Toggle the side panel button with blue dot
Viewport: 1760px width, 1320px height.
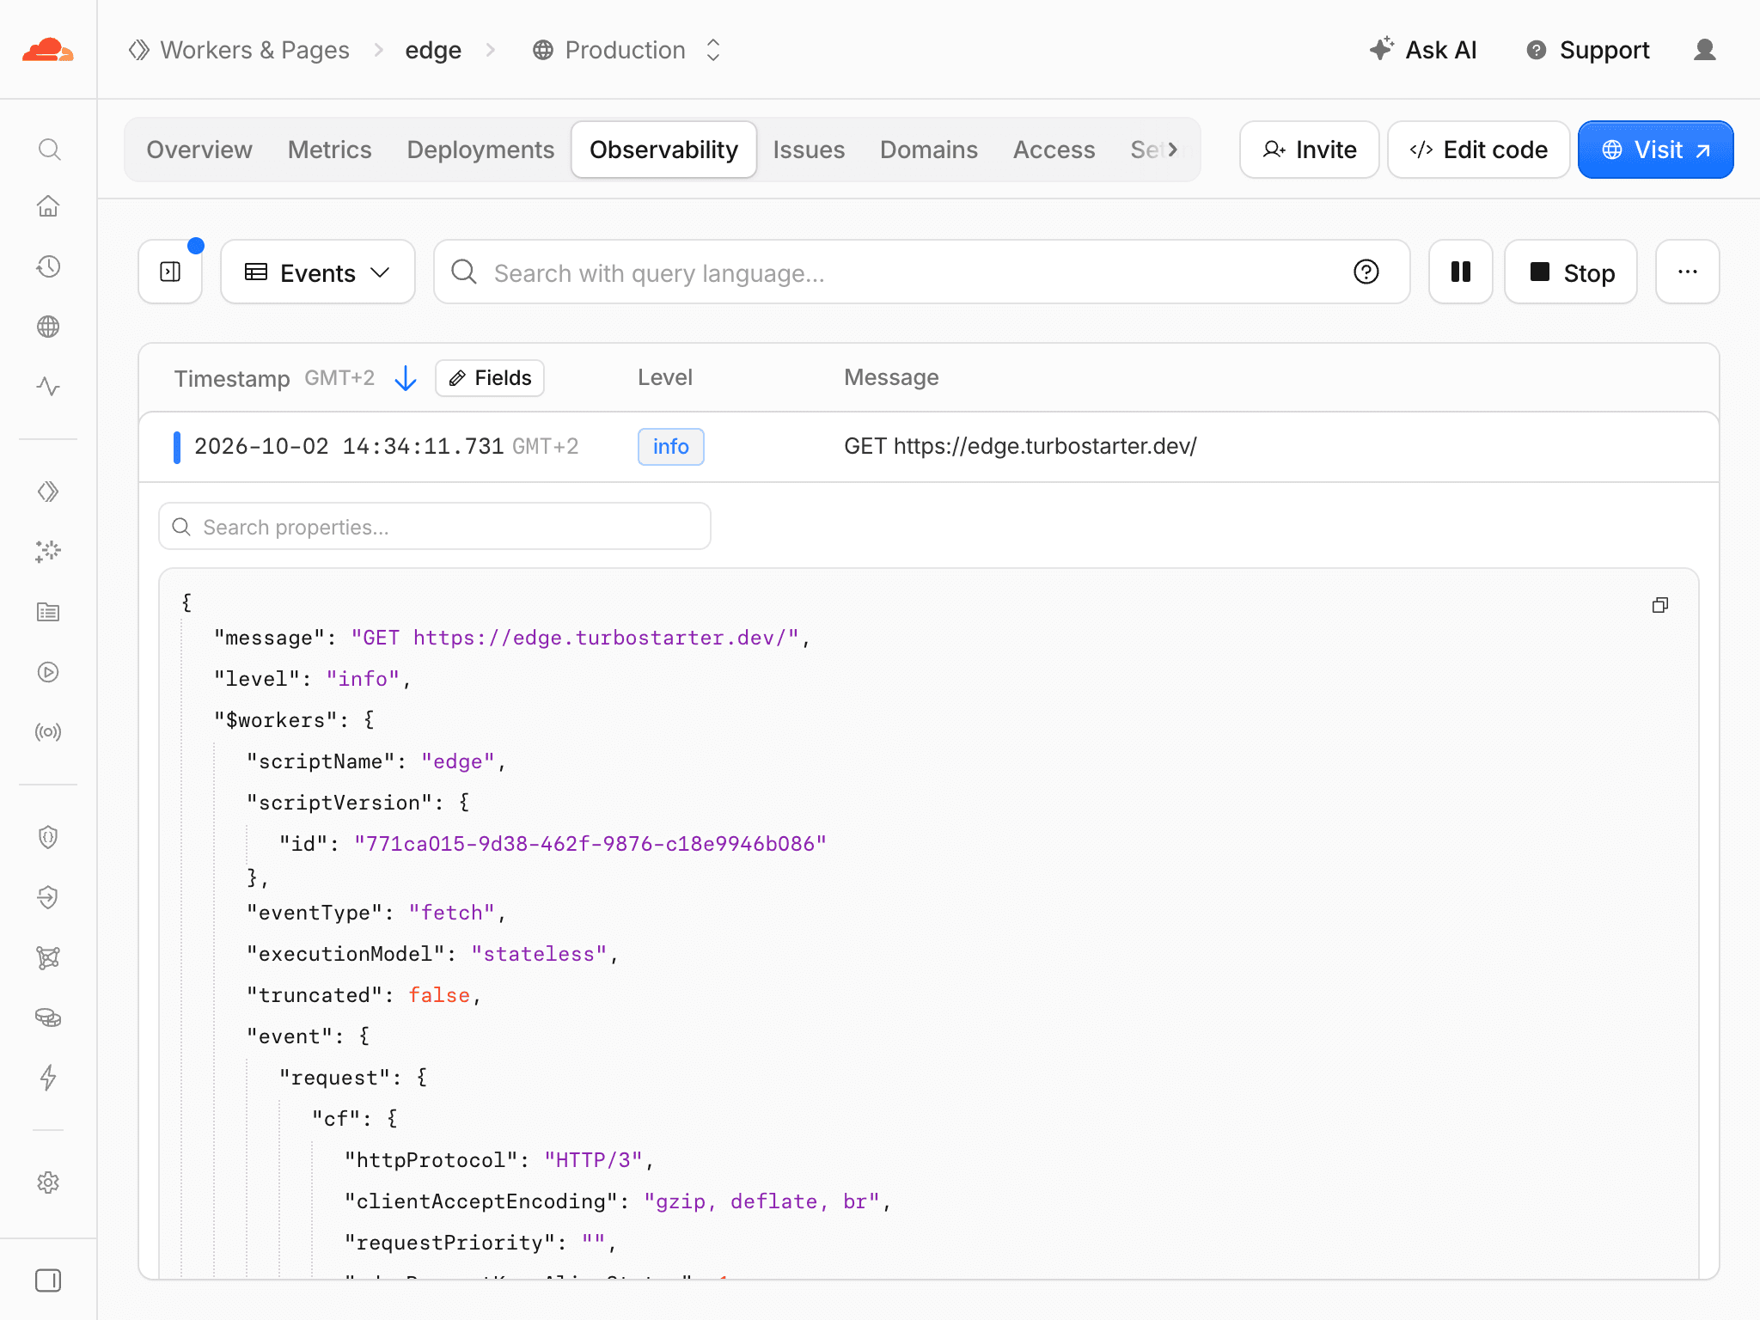pos(170,272)
